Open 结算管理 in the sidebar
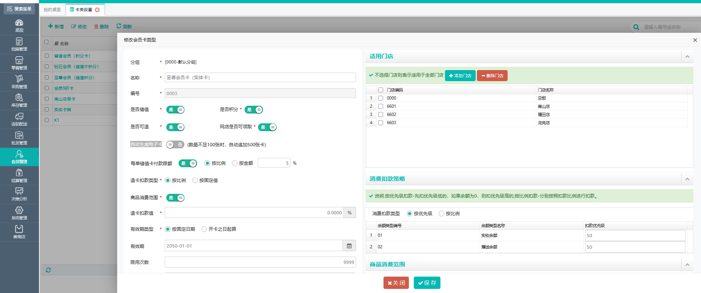Screen dimensions: 701x293 coord(19,176)
